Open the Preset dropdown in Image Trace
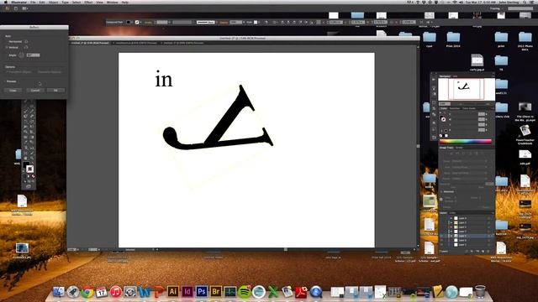This screenshot has width=538, height=302. 469,160
